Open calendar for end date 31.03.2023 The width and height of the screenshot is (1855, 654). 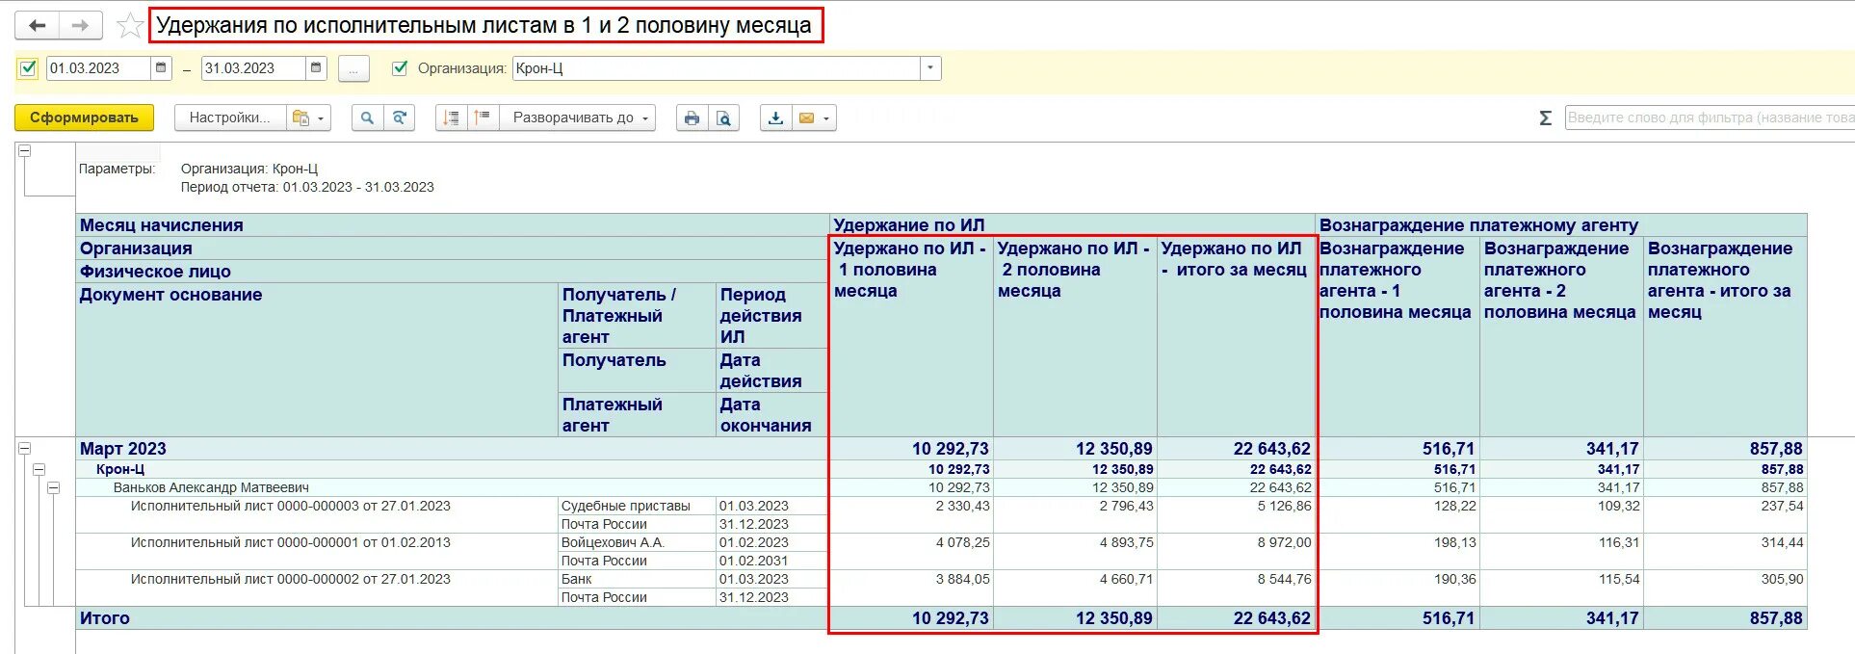317,68
